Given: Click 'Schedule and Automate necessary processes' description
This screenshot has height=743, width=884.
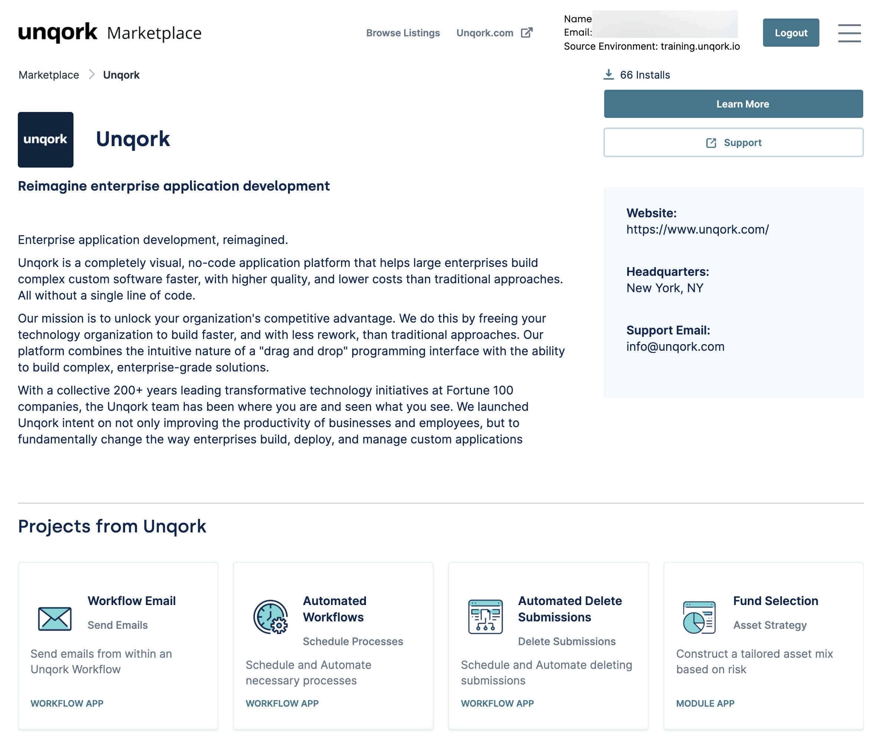Looking at the screenshot, I should (x=308, y=673).
